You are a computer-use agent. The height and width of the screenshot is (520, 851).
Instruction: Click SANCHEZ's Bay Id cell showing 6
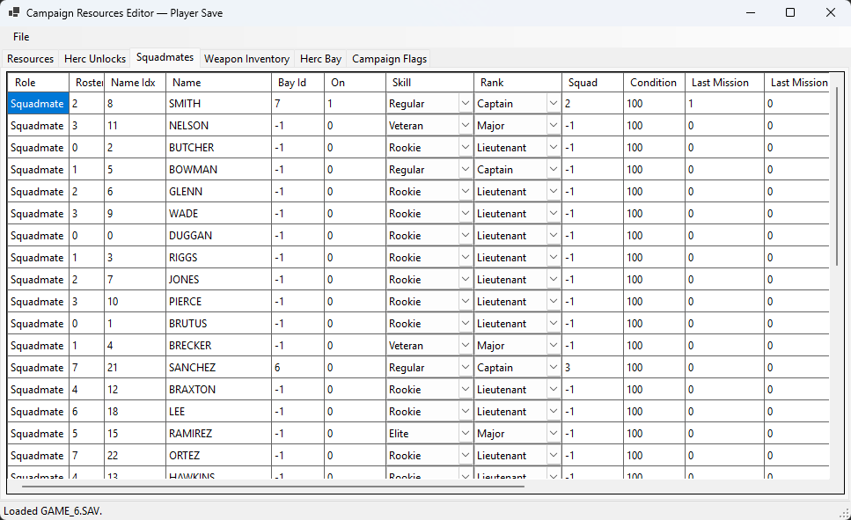pyautogui.click(x=297, y=368)
